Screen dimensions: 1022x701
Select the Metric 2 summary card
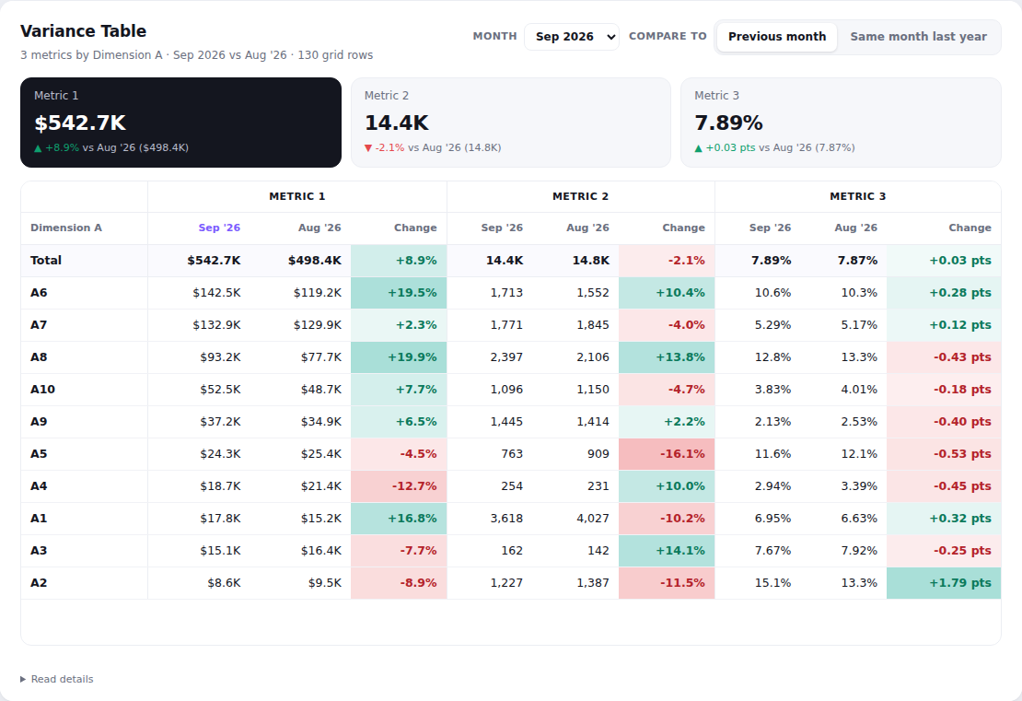pos(511,123)
